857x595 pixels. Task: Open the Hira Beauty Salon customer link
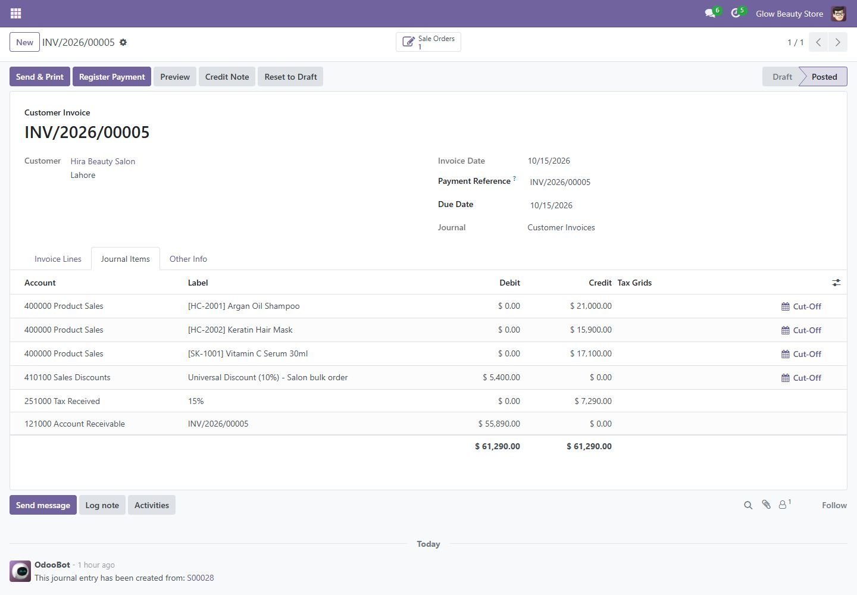point(103,161)
